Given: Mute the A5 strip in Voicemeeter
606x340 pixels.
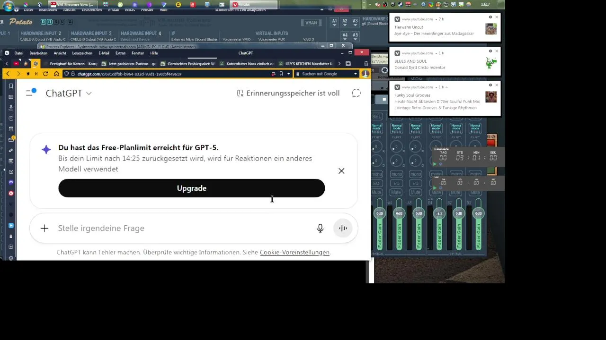Looking at the screenshot, I should 416,193.
